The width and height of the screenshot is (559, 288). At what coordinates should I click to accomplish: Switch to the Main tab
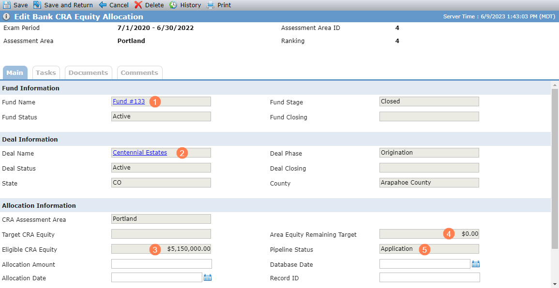[x=15, y=72]
